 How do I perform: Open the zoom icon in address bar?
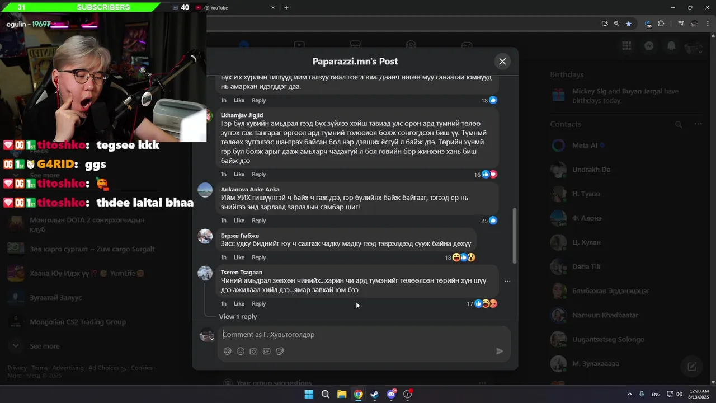click(x=616, y=24)
